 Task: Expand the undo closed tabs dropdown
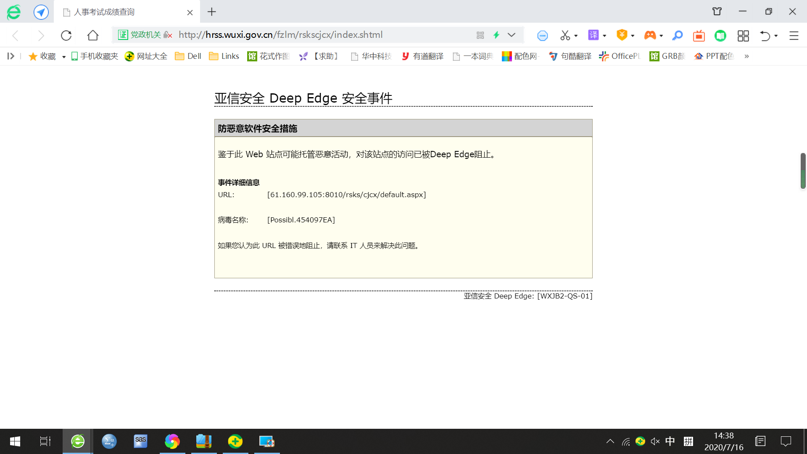pyautogui.click(x=776, y=36)
